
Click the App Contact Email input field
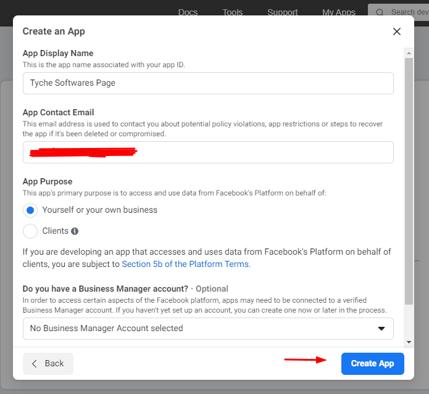[x=208, y=152]
